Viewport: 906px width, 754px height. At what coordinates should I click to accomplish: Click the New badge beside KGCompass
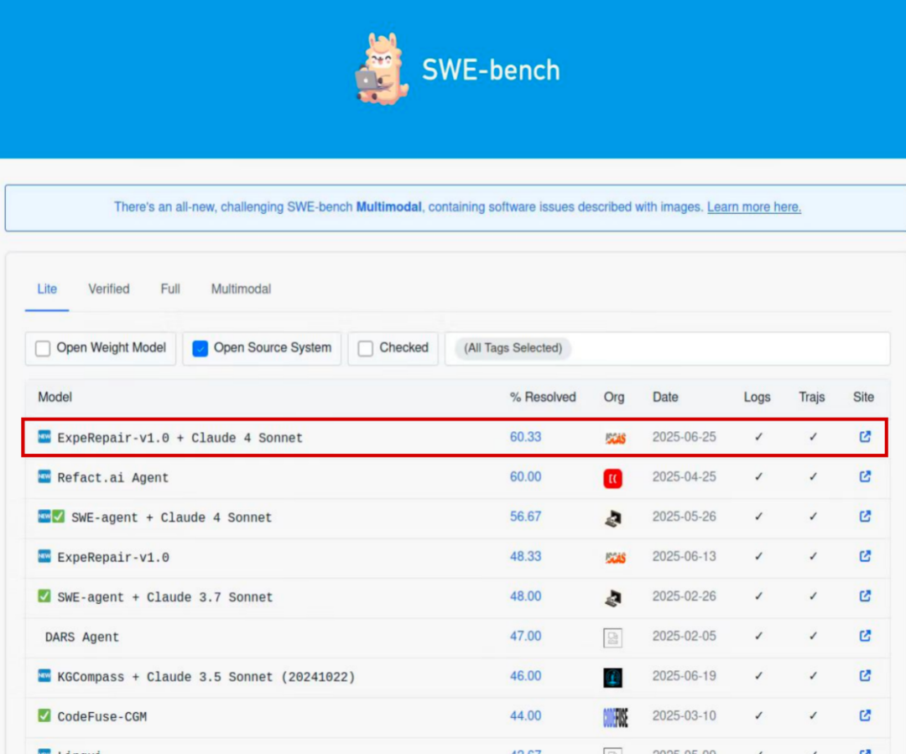(44, 675)
